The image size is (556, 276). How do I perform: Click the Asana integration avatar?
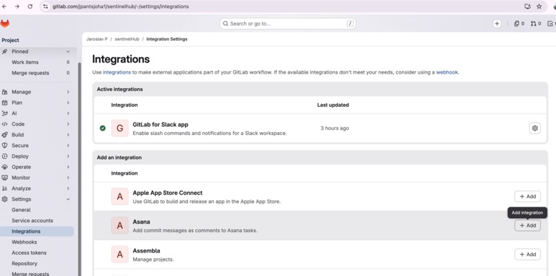(x=120, y=225)
